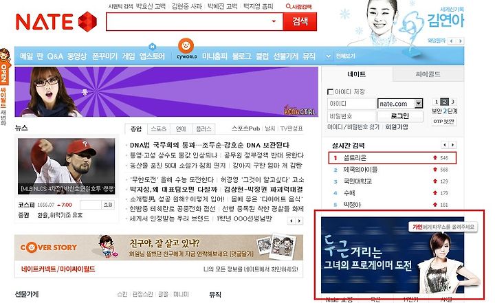Select the 플러스 news tab

point(203,128)
